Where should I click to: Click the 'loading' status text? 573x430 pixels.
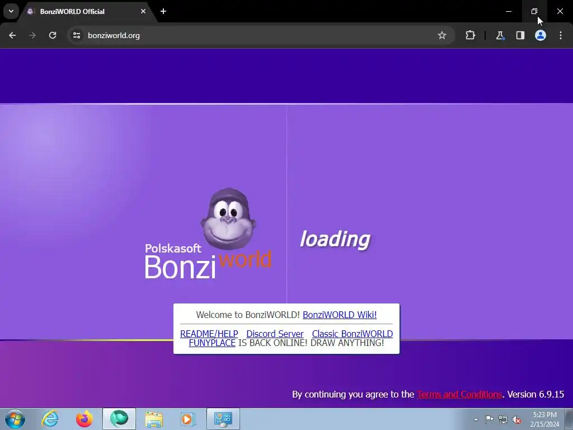[335, 240]
